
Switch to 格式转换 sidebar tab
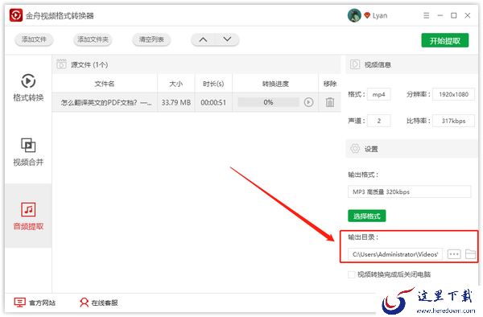click(28, 88)
